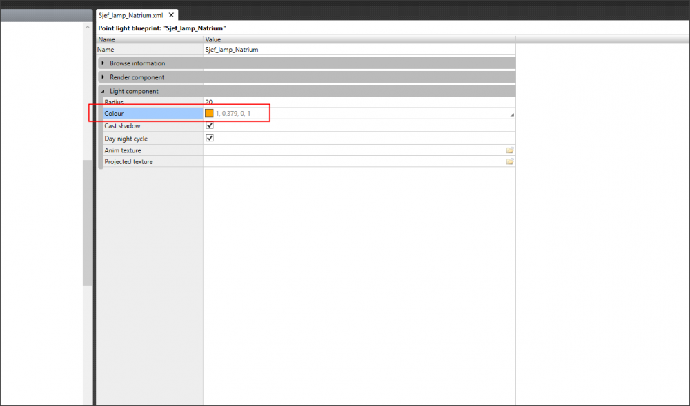Select the Sjef_lamp_Natrium.xml document tab
The width and height of the screenshot is (690, 406).
point(130,15)
